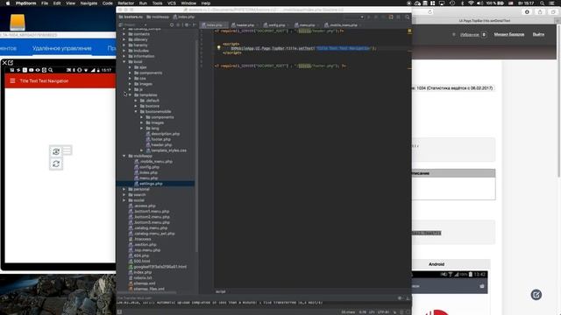Select robots.txt in project tree

point(143,278)
